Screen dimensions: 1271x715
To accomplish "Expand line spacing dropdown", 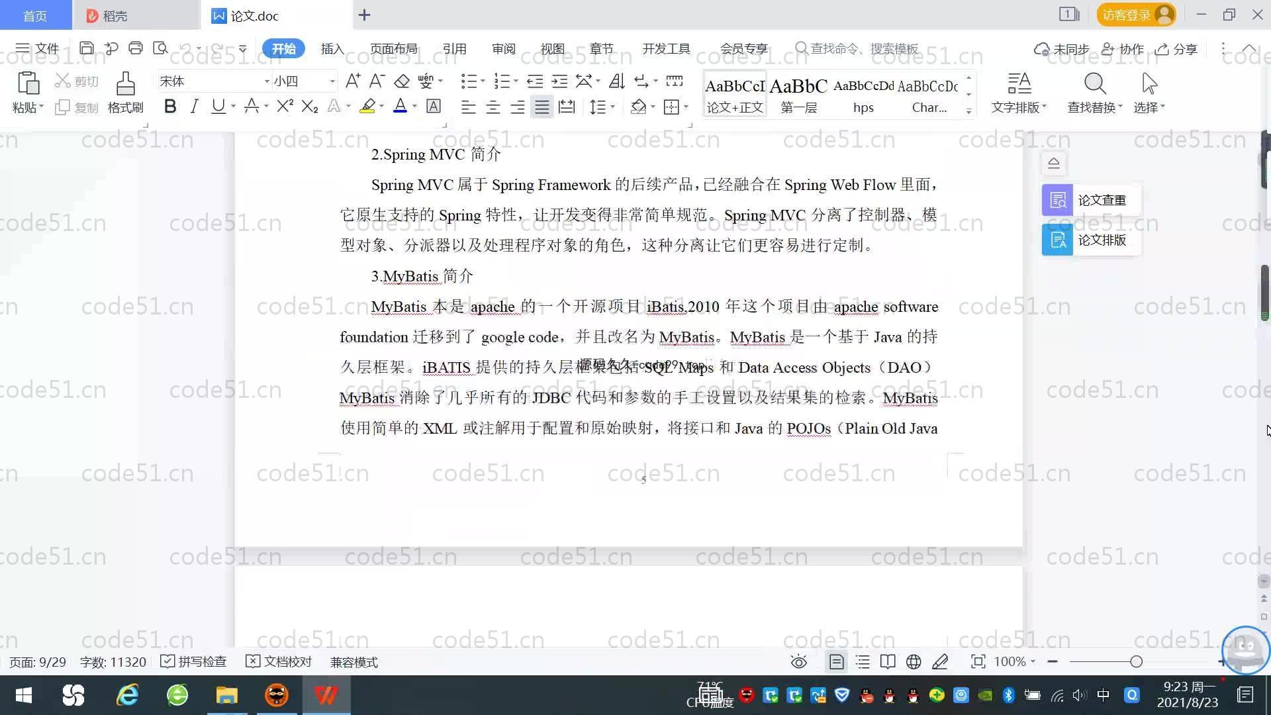I will (613, 107).
